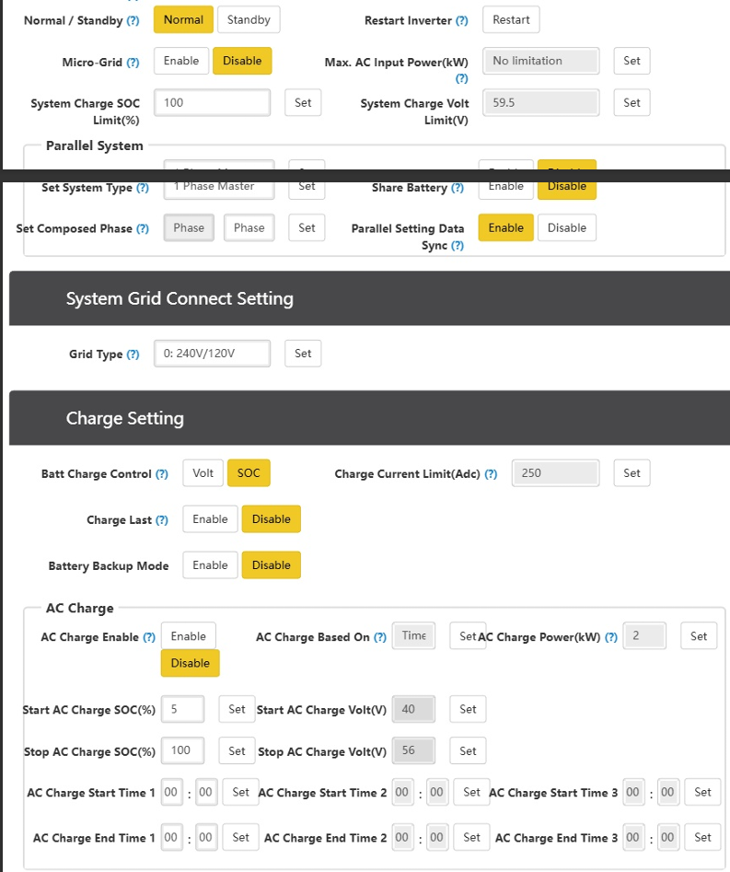Disable Micro-Grid

tap(242, 61)
